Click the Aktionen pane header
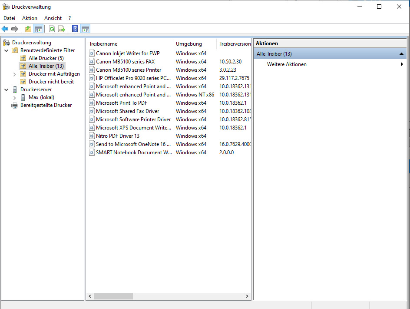The image size is (410, 309). pyautogui.click(x=330, y=43)
